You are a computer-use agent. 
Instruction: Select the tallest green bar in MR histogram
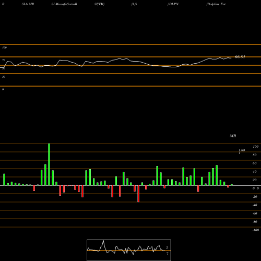tap(49, 164)
